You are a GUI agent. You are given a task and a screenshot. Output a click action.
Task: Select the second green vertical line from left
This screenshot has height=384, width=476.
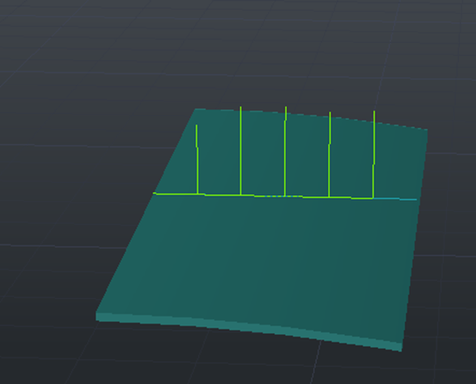tap(241, 151)
